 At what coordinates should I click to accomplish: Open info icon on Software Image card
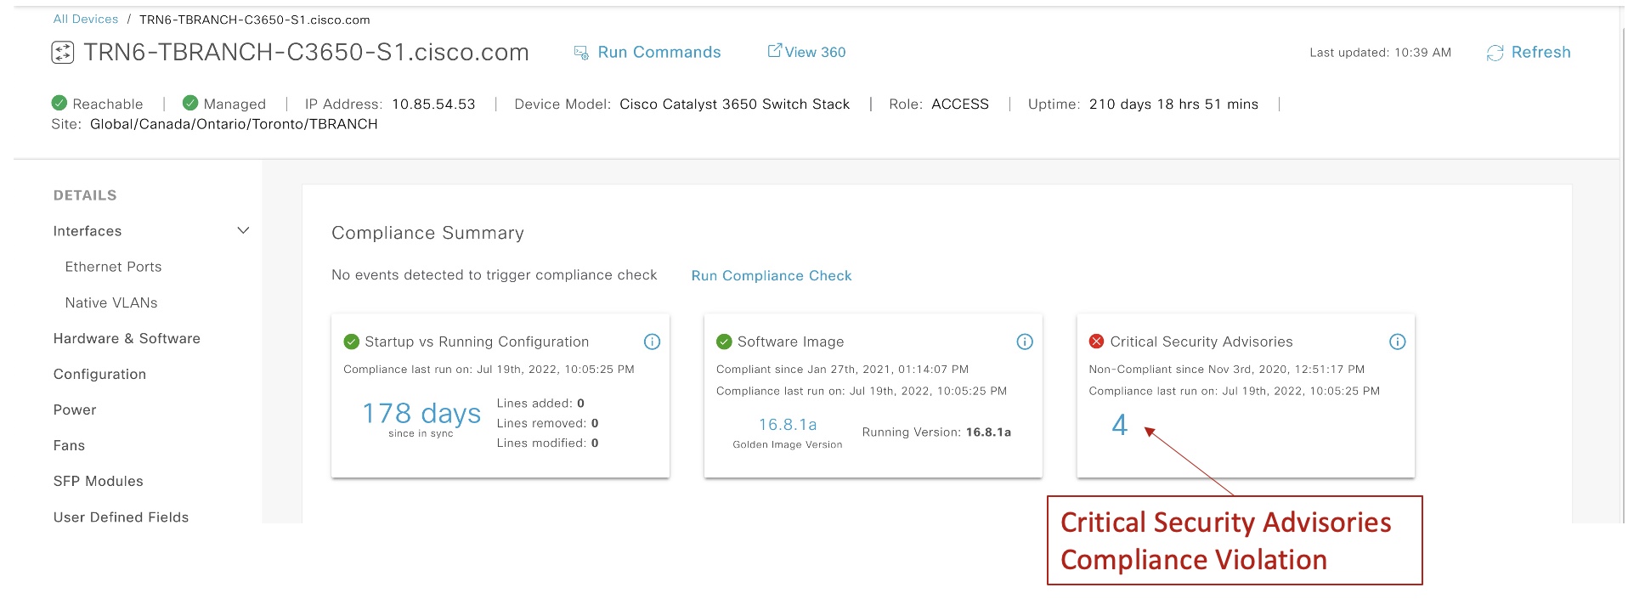(x=1025, y=342)
